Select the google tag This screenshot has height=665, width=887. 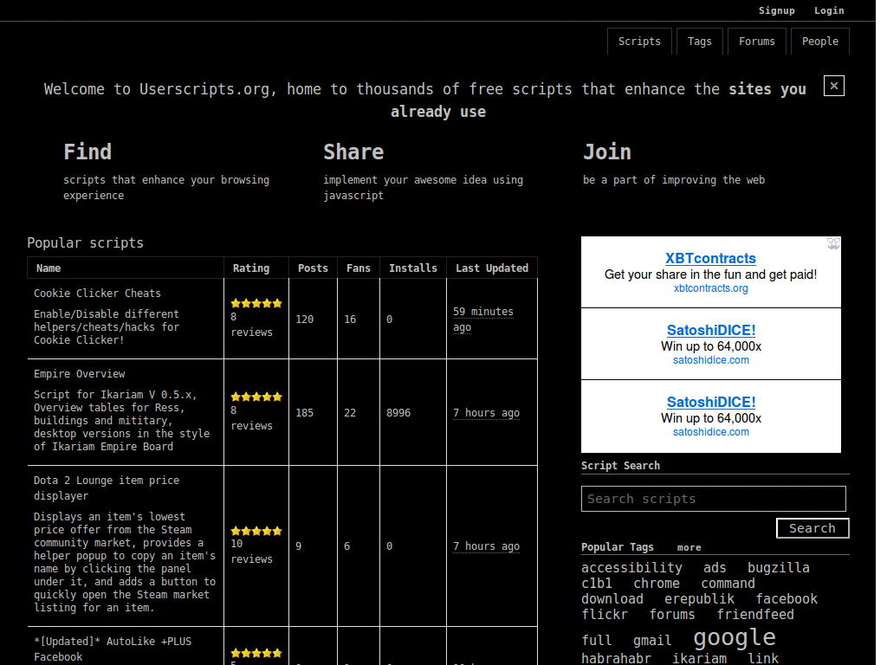734,637
